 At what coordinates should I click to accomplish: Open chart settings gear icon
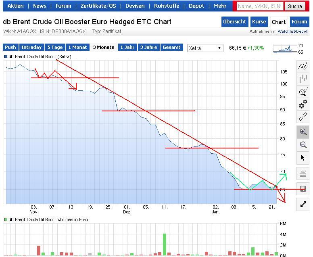[303, 105]
